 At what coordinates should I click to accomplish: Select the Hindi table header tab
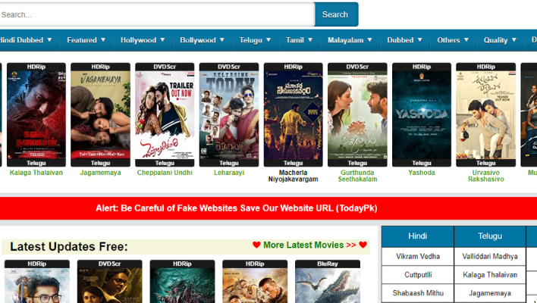point(417,236)
